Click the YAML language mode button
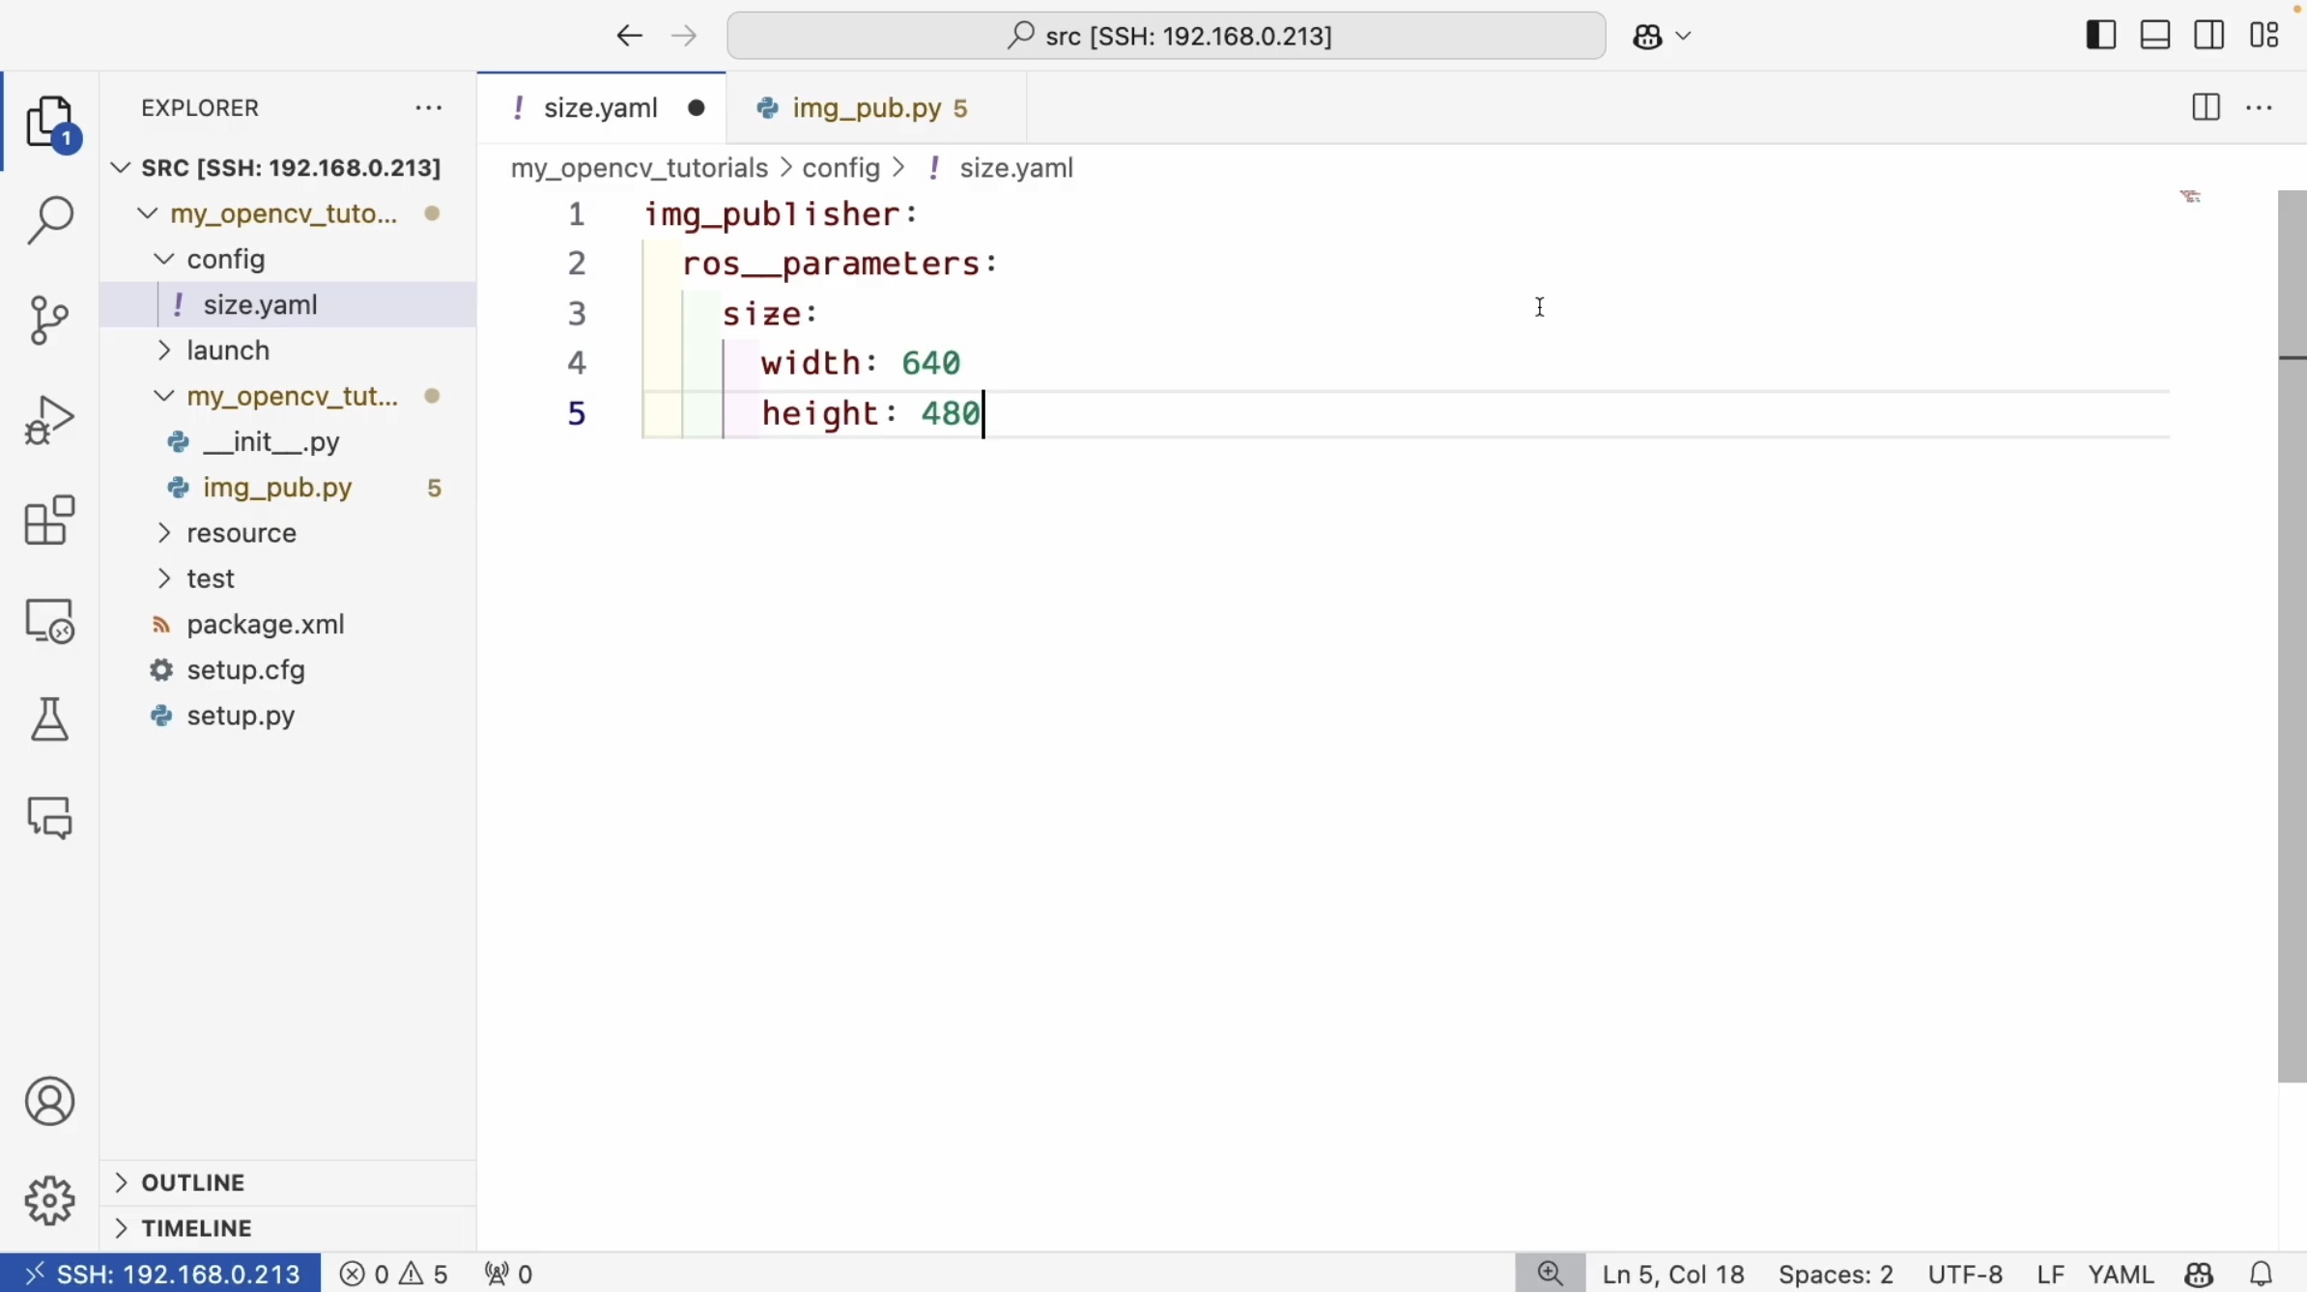 [x=2121, y=1274]
